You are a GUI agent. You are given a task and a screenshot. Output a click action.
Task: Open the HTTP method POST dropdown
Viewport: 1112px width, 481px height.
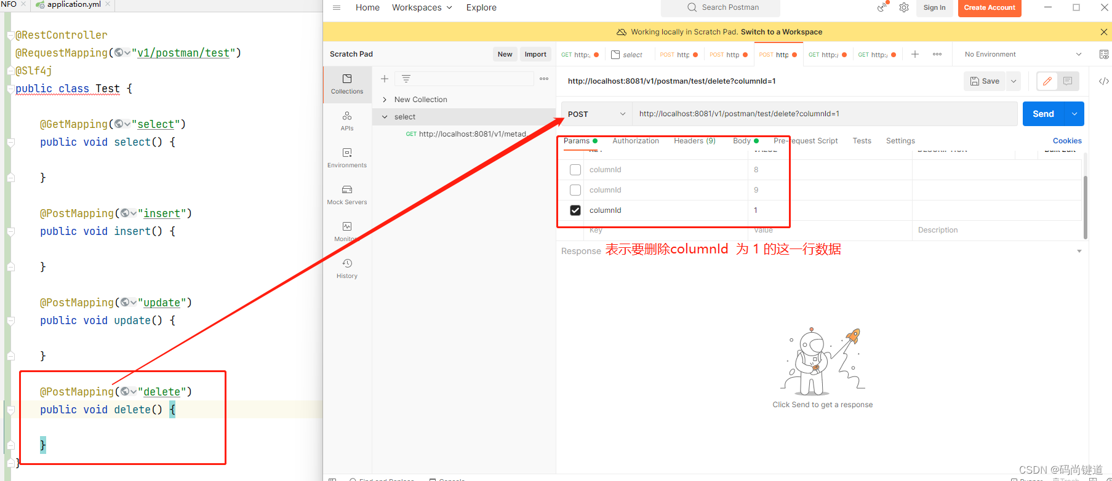tap(596, 114)
